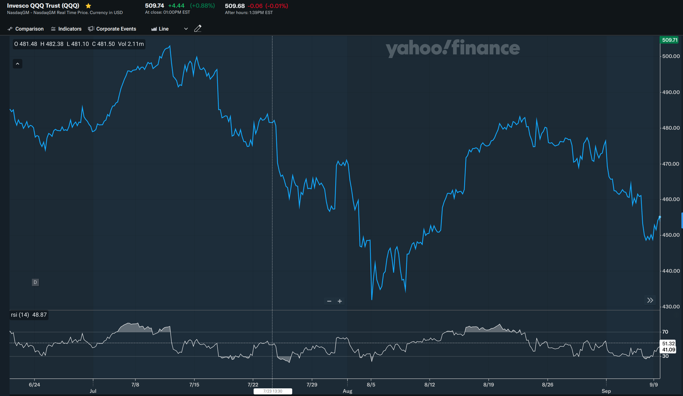Click the blue scroll handle on right edge
683x396 pixels.
682,220
